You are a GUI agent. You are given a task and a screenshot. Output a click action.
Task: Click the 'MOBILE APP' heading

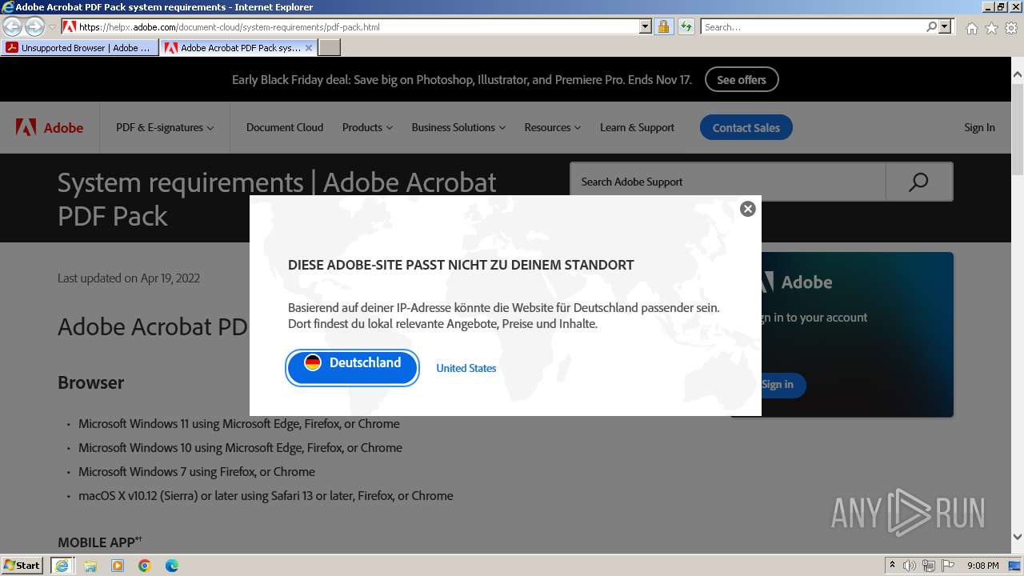point(100,542)
